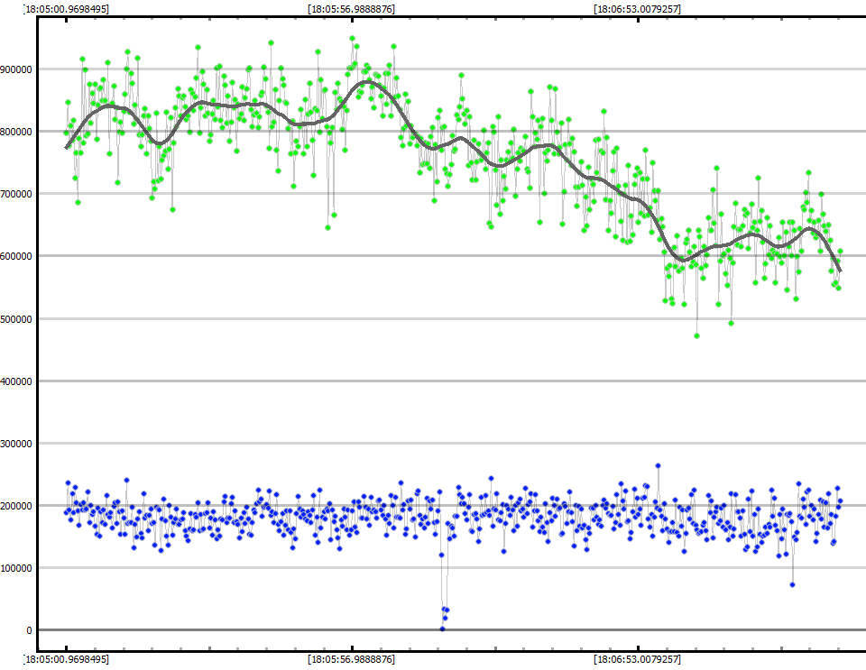The height and width of the screenshot is (670, 866).
Task: Click the 900000 y-axis label
Action: [x=17, y=69]
